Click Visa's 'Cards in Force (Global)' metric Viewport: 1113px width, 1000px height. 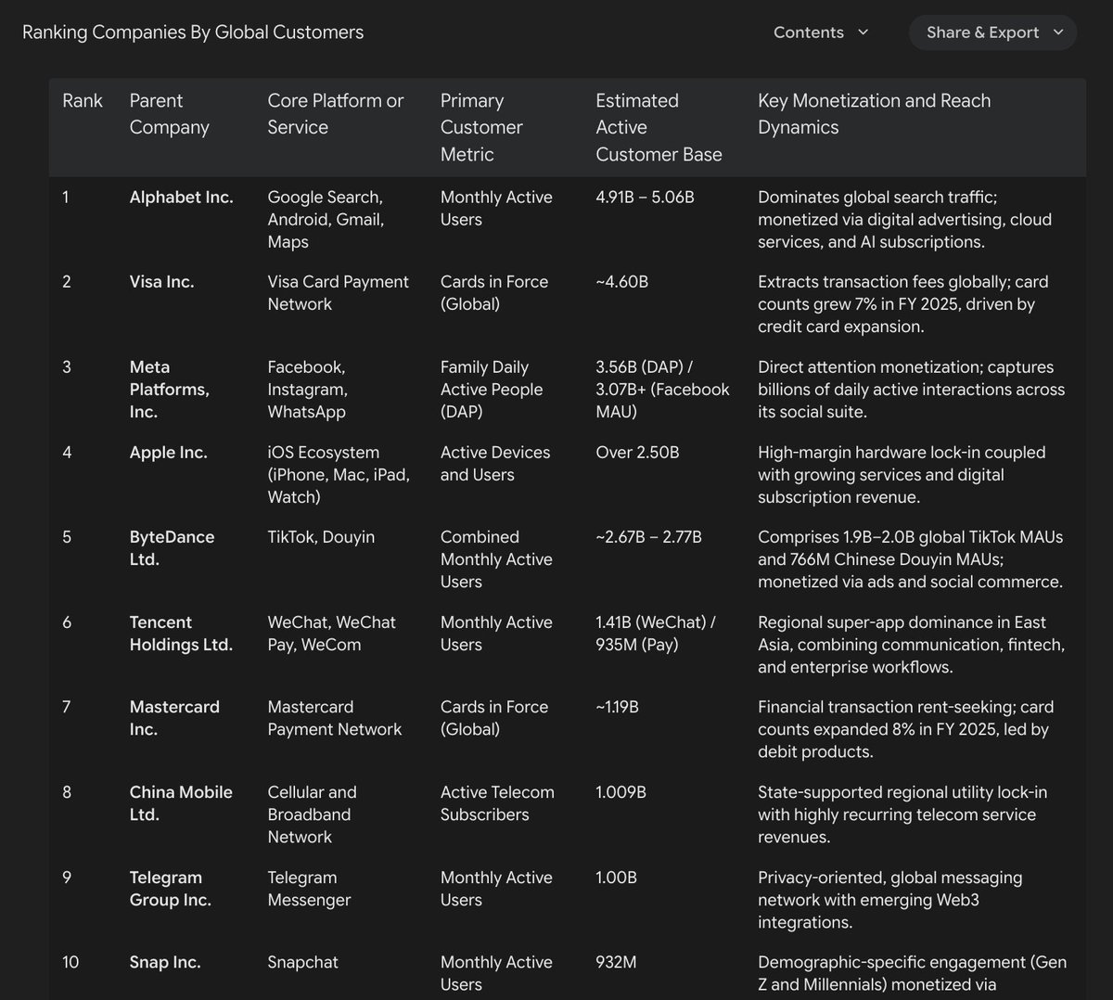[494, 293]
